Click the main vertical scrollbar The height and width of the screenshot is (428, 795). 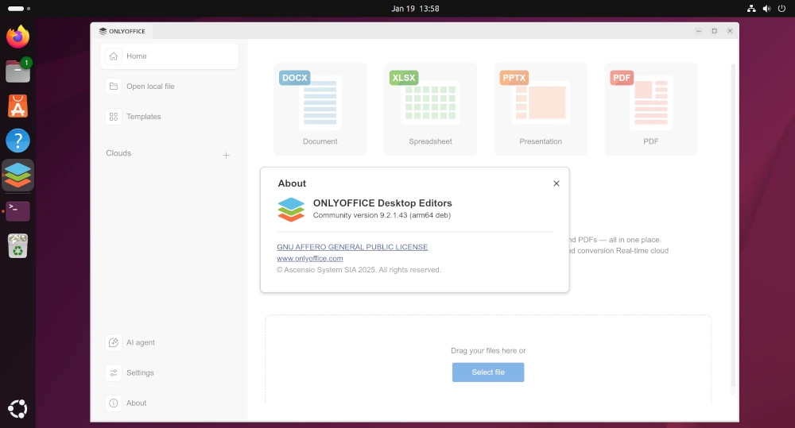pyautogui.click(x=733, y=226)
